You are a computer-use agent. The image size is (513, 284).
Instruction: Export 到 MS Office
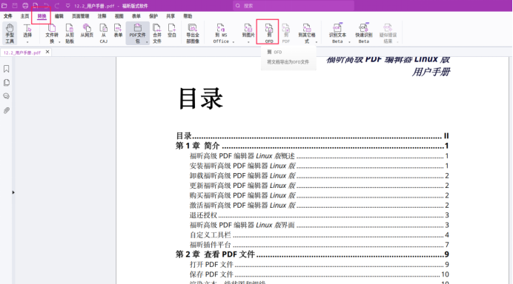(x=221, y=33)
